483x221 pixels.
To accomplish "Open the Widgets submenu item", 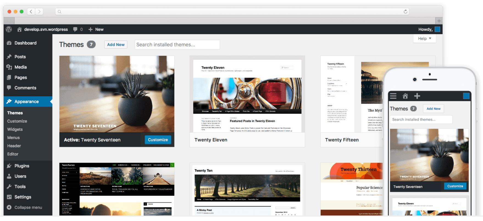I will 15,129.
